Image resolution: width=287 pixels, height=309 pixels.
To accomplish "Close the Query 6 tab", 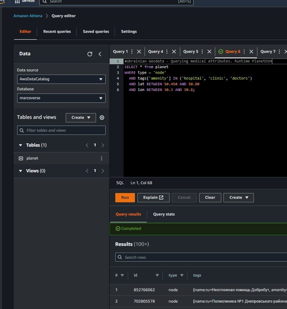I will click(x=251, y=52).
